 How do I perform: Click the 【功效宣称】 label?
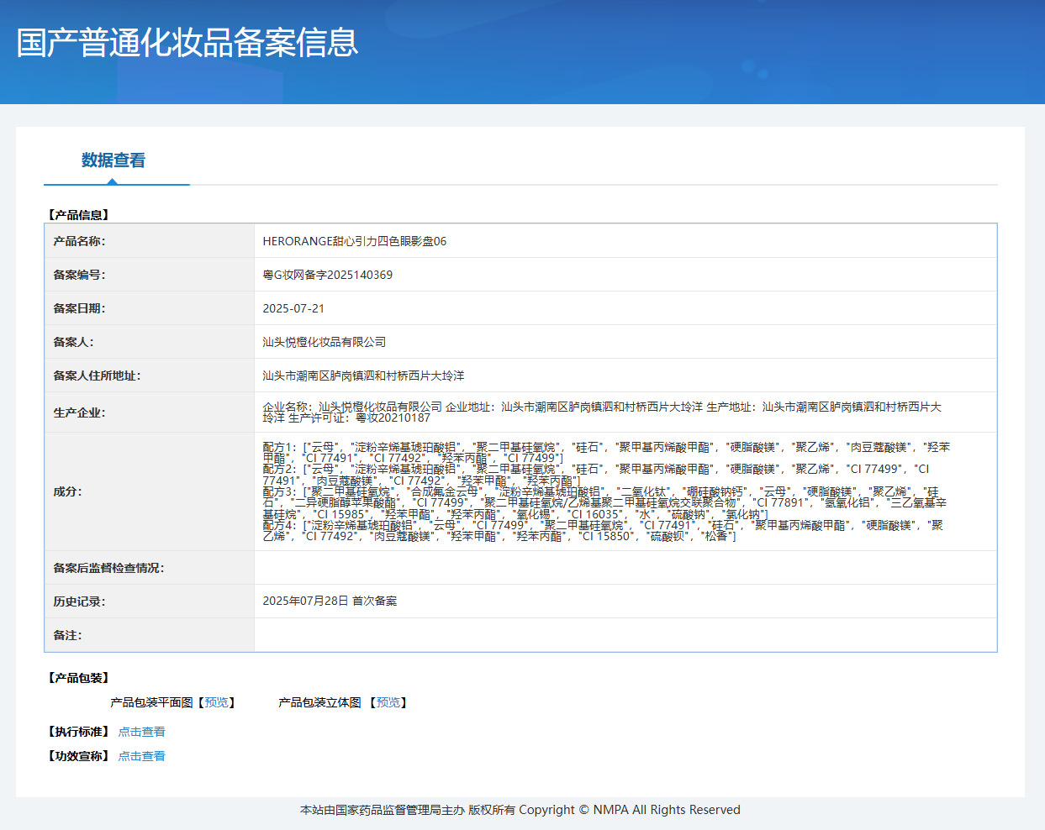(x=79, y=756)
